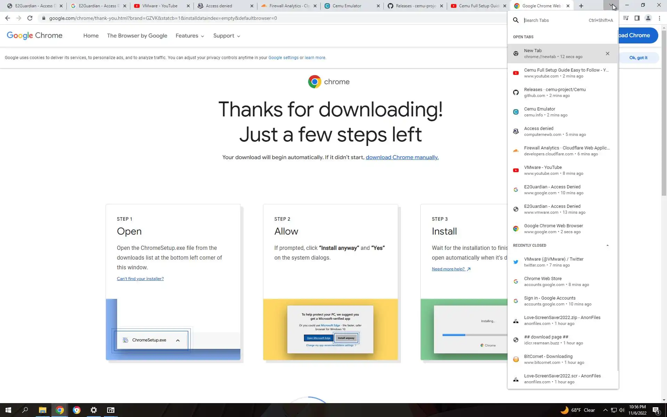Toggle the side panel icon
Image resolution: width=667 pixels, height=417 pixels.
637,18
